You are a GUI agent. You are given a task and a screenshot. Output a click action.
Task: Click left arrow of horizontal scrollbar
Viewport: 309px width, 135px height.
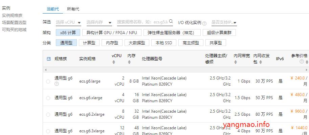(x=46, y=70)
